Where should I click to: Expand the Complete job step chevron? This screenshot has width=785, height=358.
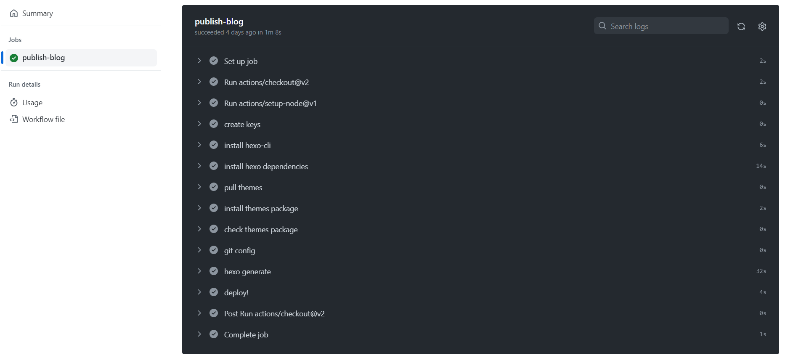199,334
